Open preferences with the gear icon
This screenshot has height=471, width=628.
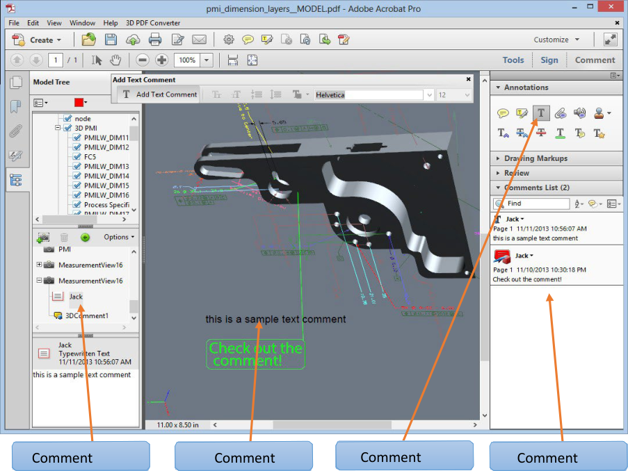click(229, 40)
